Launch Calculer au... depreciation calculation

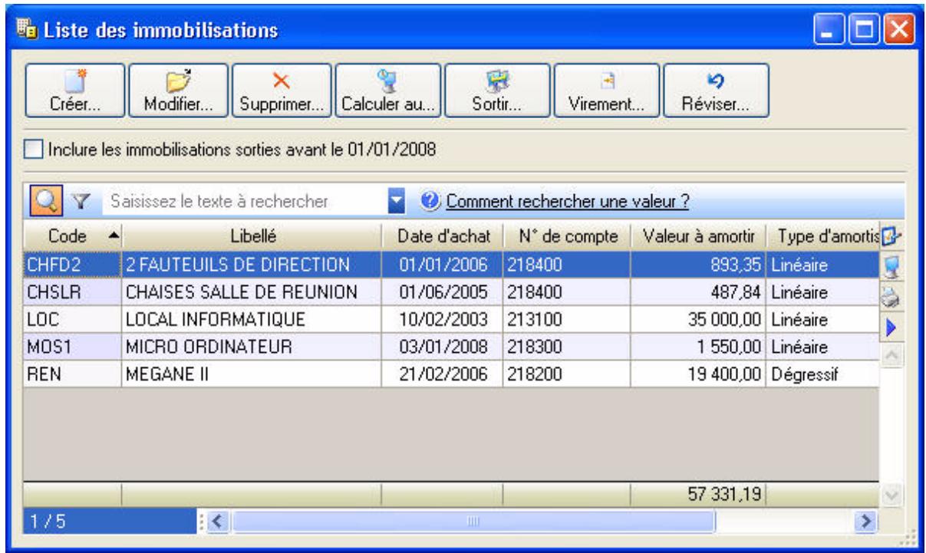coord(390,91)
